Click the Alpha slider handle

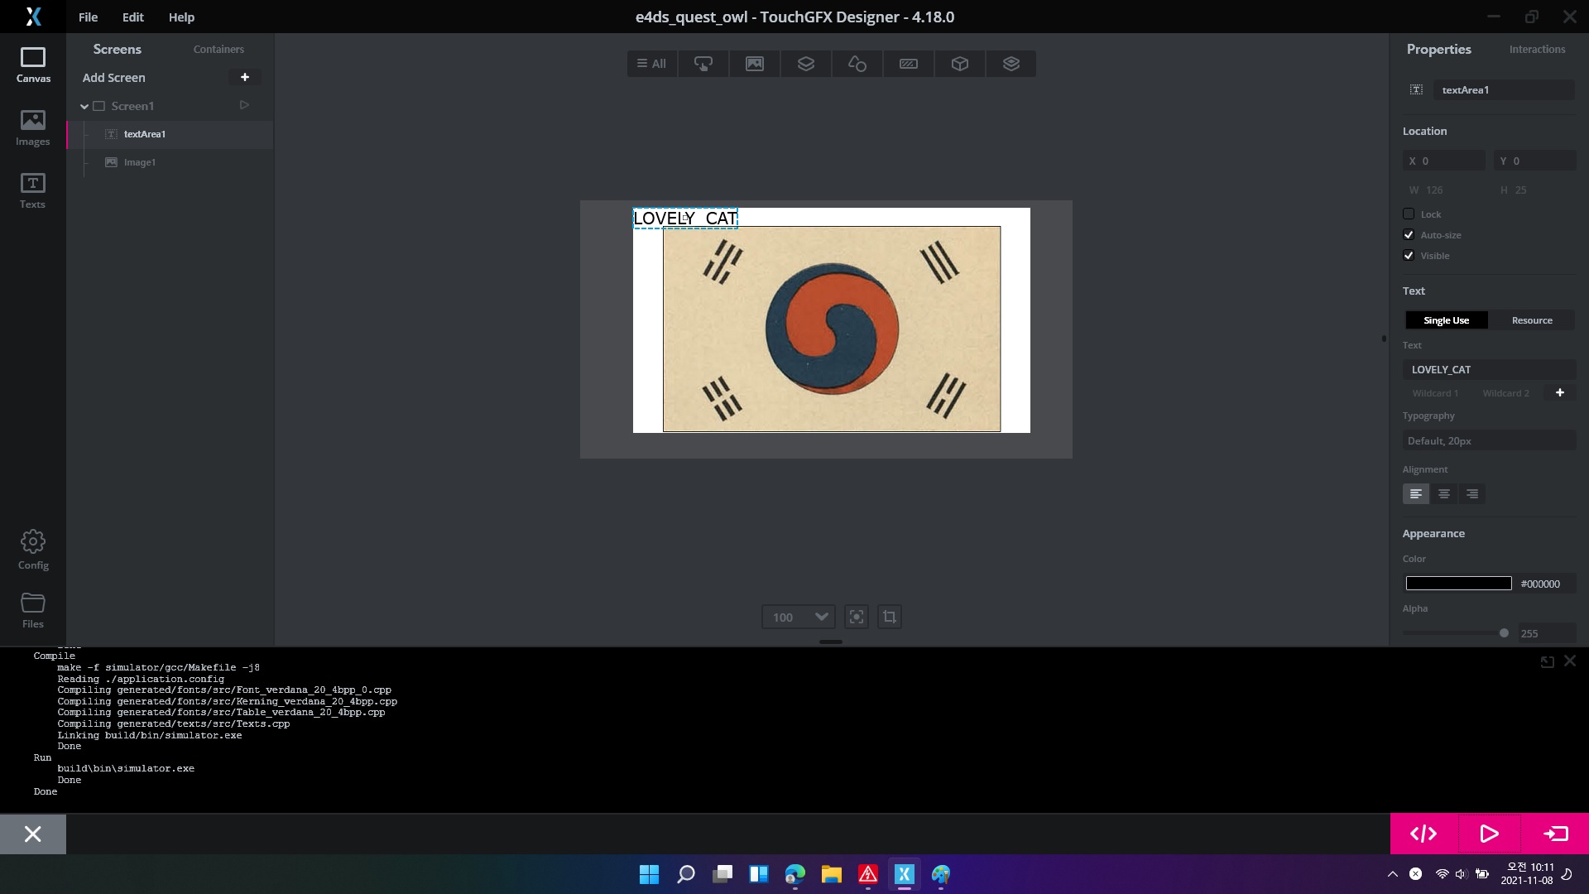click(1504, 632)
